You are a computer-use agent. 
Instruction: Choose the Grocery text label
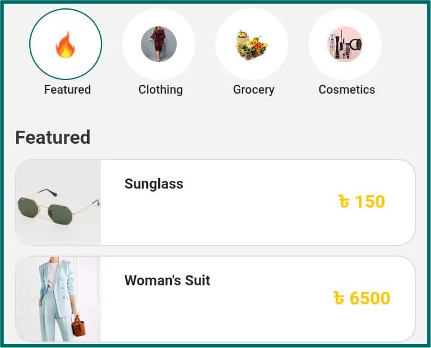(254, 90)
